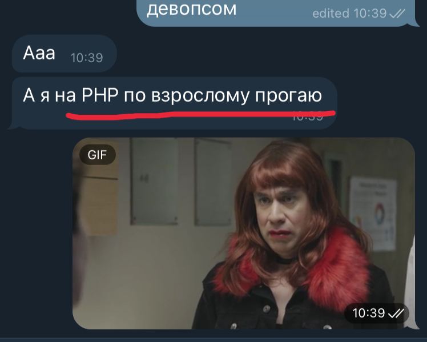Click the "edited" label on outgoing message
This screenshot has width=427, height=342.
331,13
